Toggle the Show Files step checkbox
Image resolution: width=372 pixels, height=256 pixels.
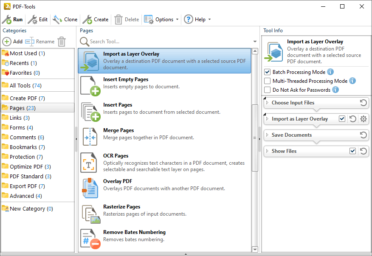[352, 151]
